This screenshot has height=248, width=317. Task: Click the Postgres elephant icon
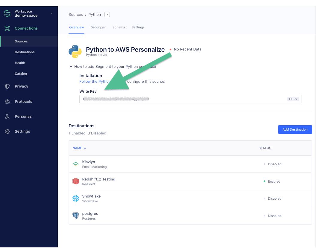tap(75, 215)
